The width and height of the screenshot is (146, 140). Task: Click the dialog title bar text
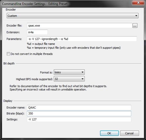pyautogui.click(x=35, y=4)
